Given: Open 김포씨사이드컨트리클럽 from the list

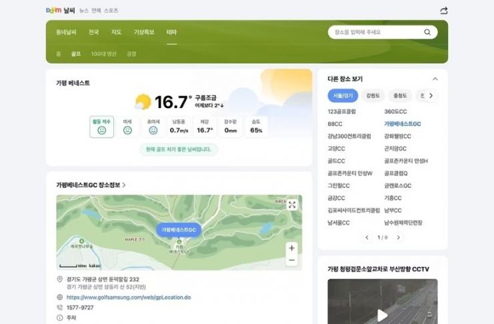Looking at the screenshot, I should pos(354,210).
